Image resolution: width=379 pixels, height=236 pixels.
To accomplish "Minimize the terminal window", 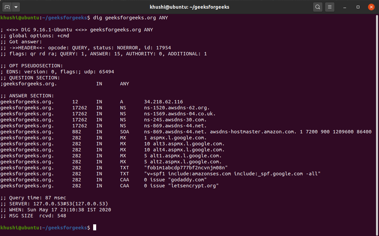I will (x=345, y=7).
